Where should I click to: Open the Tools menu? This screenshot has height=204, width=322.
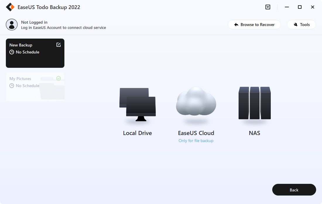(301, 24)
